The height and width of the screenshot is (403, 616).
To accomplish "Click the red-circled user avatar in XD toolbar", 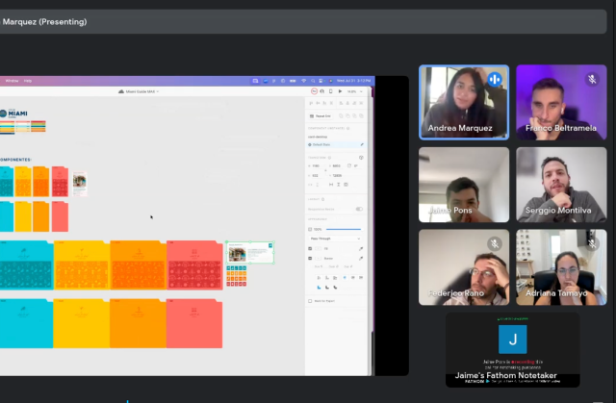I will coord(315,91).
